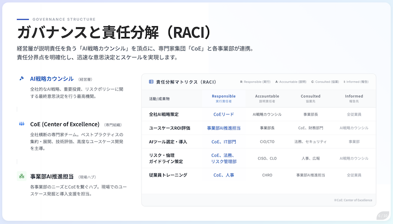The width and height of the screenshot is (393, 224).
Task: Click the （現場ハブ） tag
Action: pos(87,177)
